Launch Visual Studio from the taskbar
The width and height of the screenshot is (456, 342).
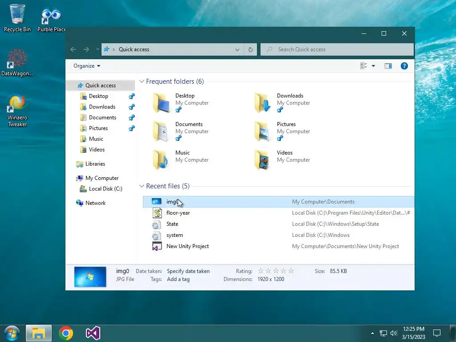[x=93, y=333]
